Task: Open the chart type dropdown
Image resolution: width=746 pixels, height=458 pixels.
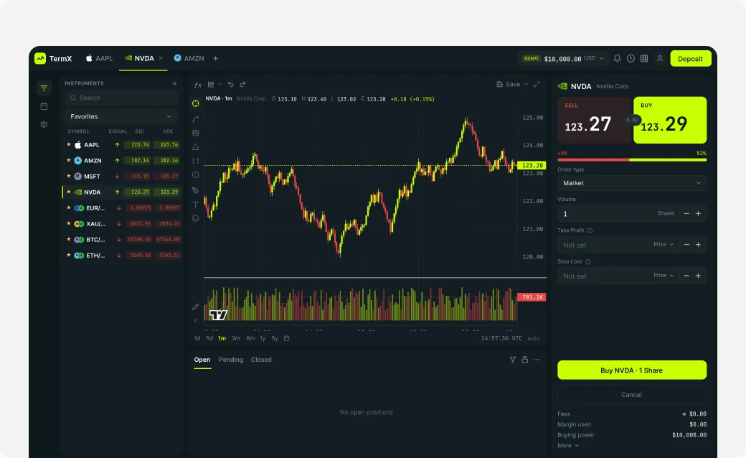Action: (214, 84)
